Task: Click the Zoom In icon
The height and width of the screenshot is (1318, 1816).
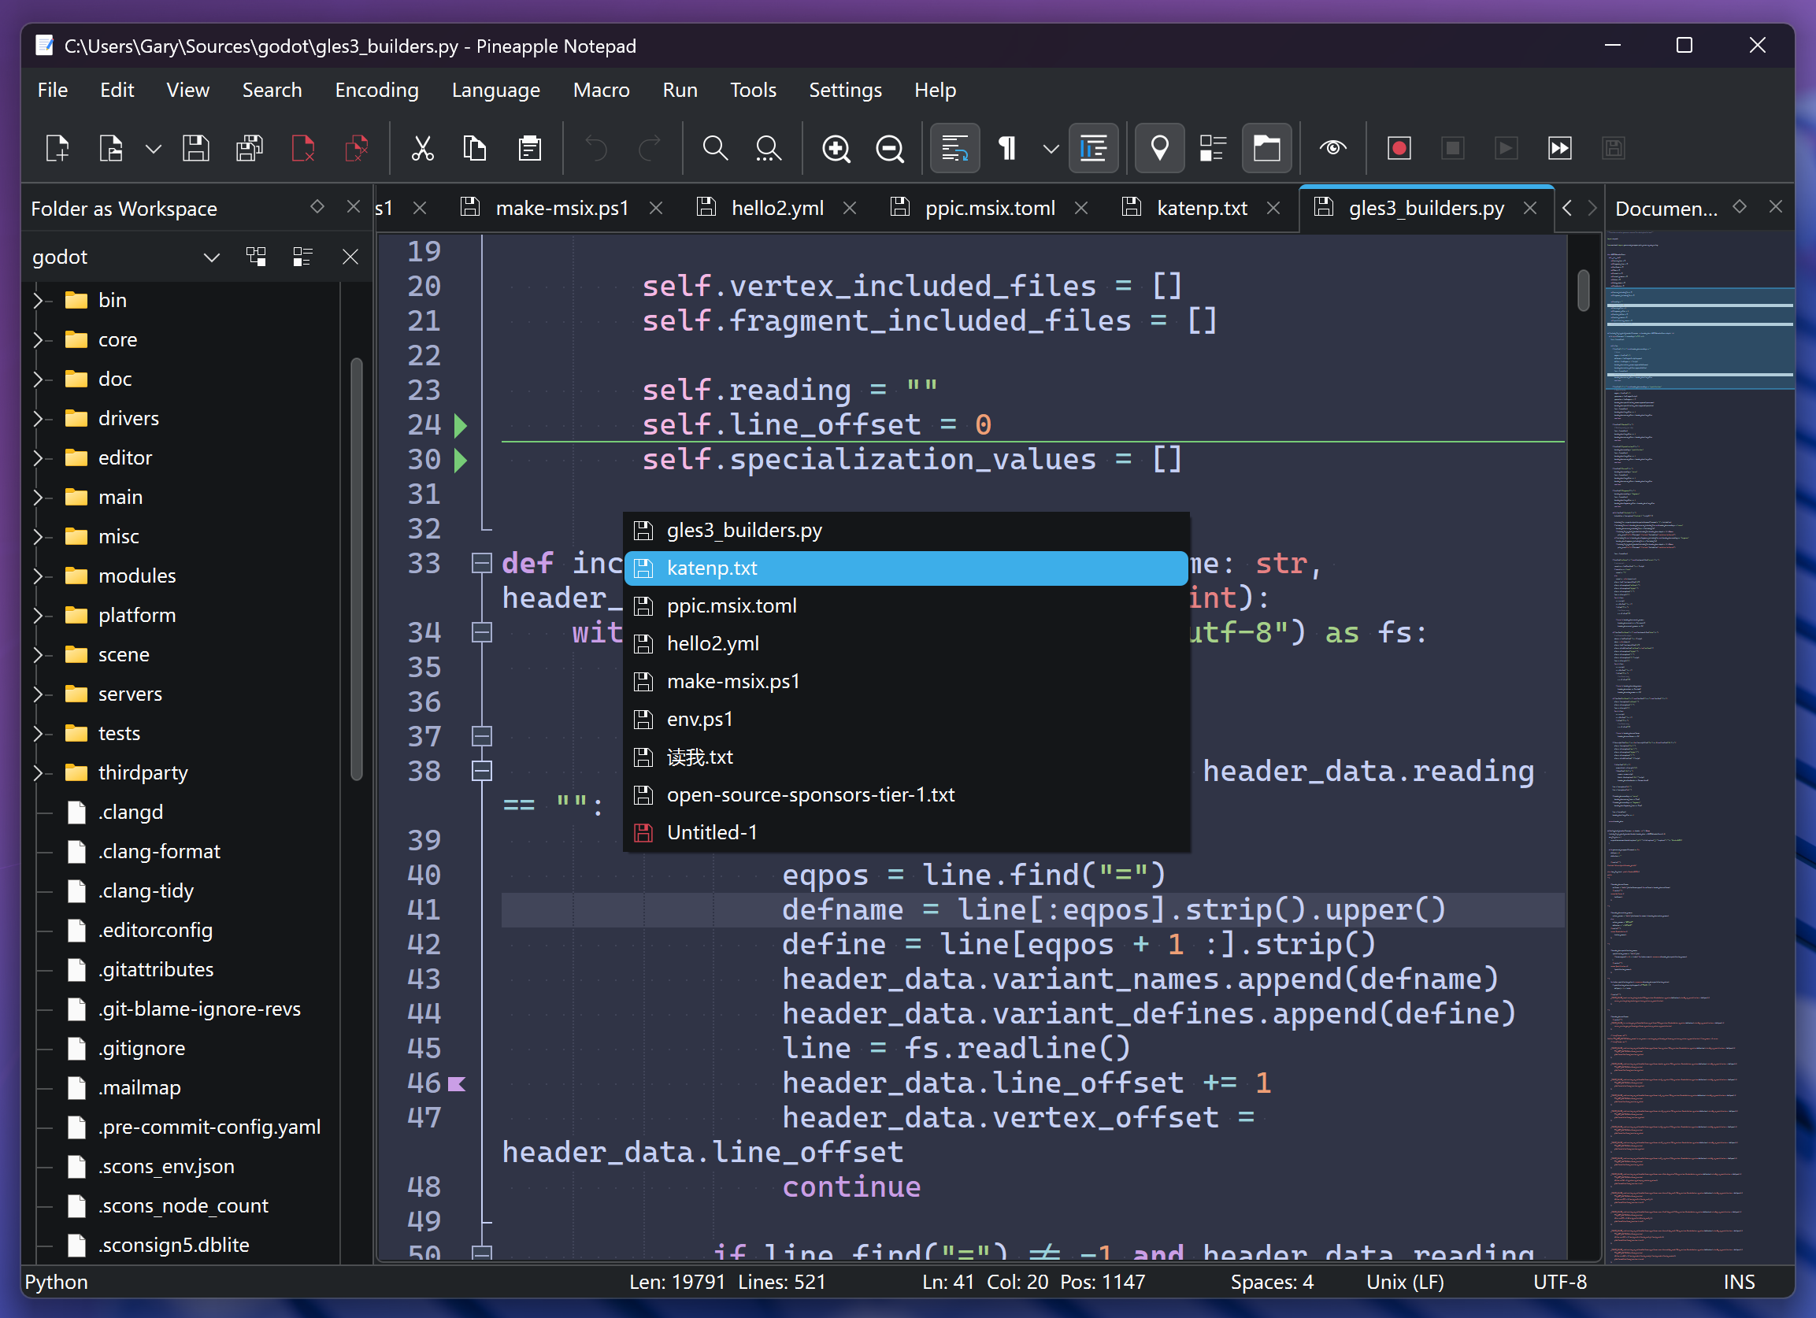Action: coord(836,148)
